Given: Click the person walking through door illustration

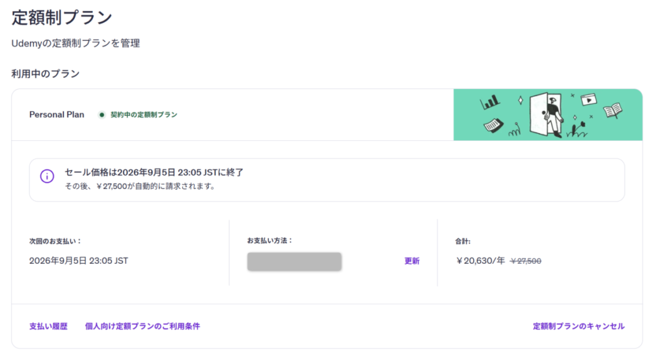Looking at the screenshot, I should pos(548,115).
